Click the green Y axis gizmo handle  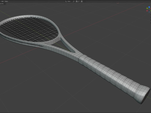coord(147,8)
